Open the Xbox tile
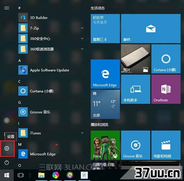 [105, 145]
